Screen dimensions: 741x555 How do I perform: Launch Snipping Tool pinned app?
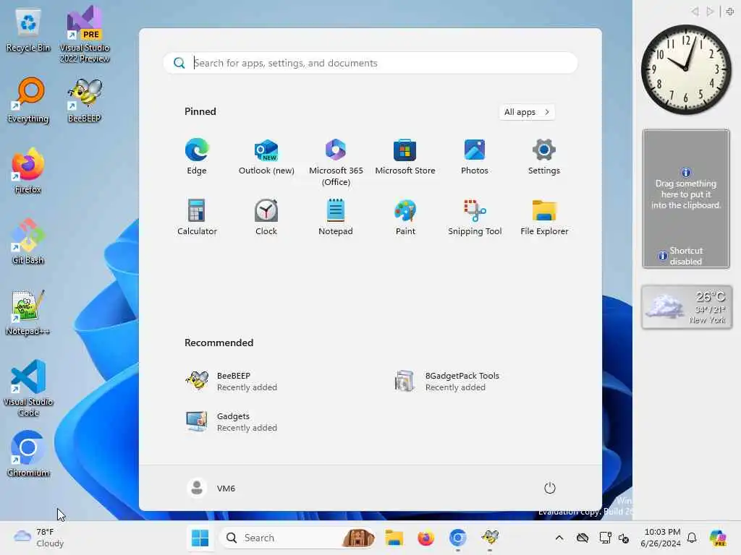[x=475, y=217]
